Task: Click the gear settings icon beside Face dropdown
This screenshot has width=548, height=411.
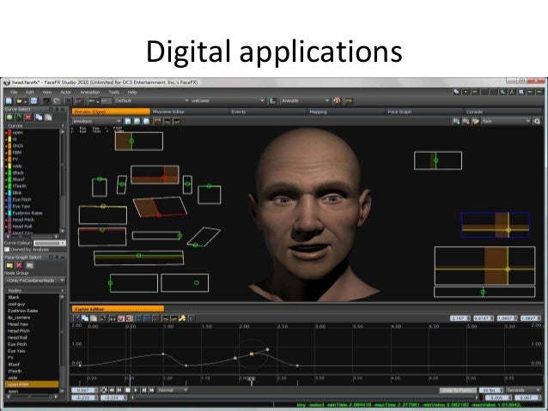Action: pos(537,121)
